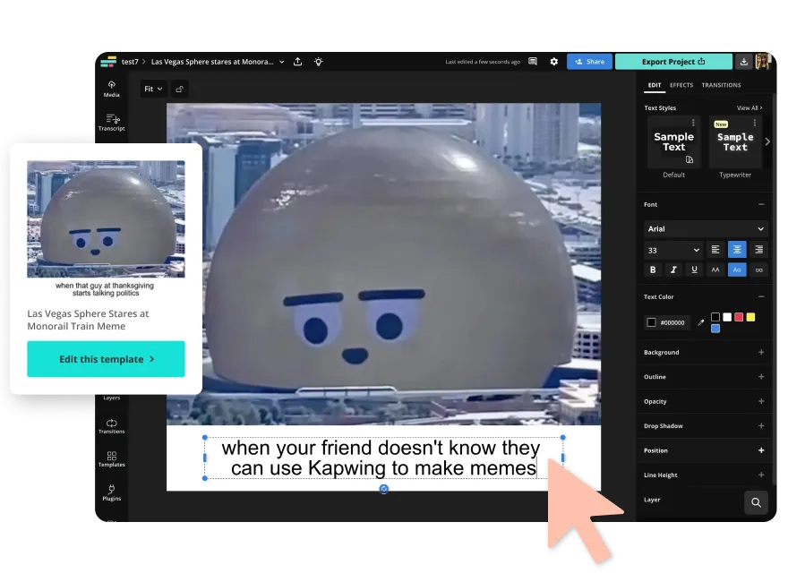Click the lightbulb tips icon
The image size is (788, 582).
318,62
